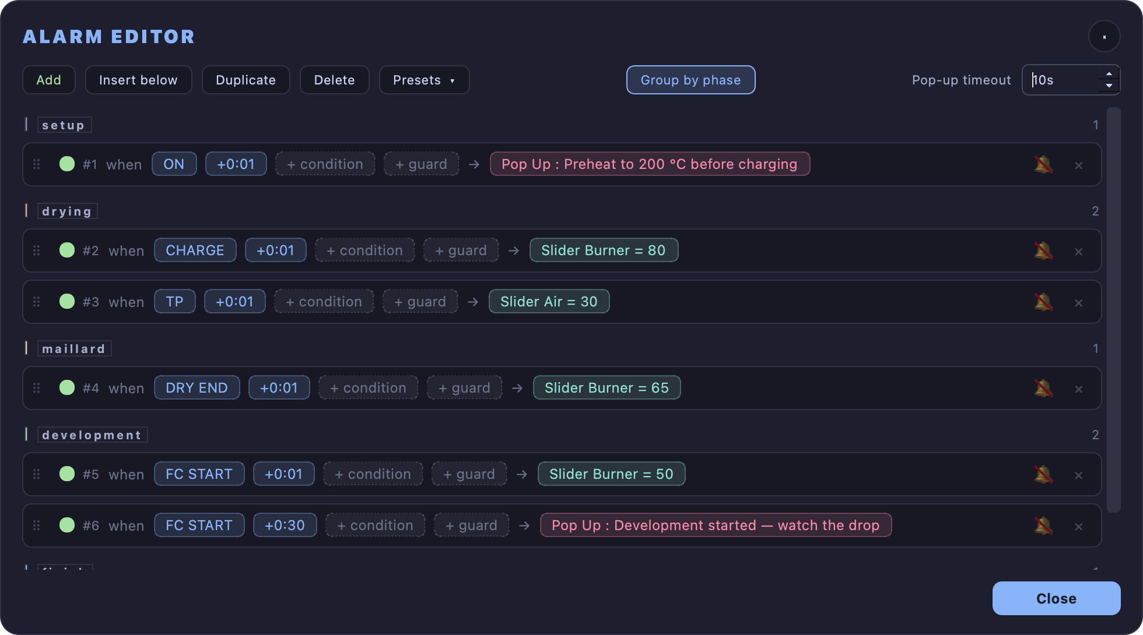
Task: Toggle the muted bell on alarm #5
Action: pos(1043,475)
